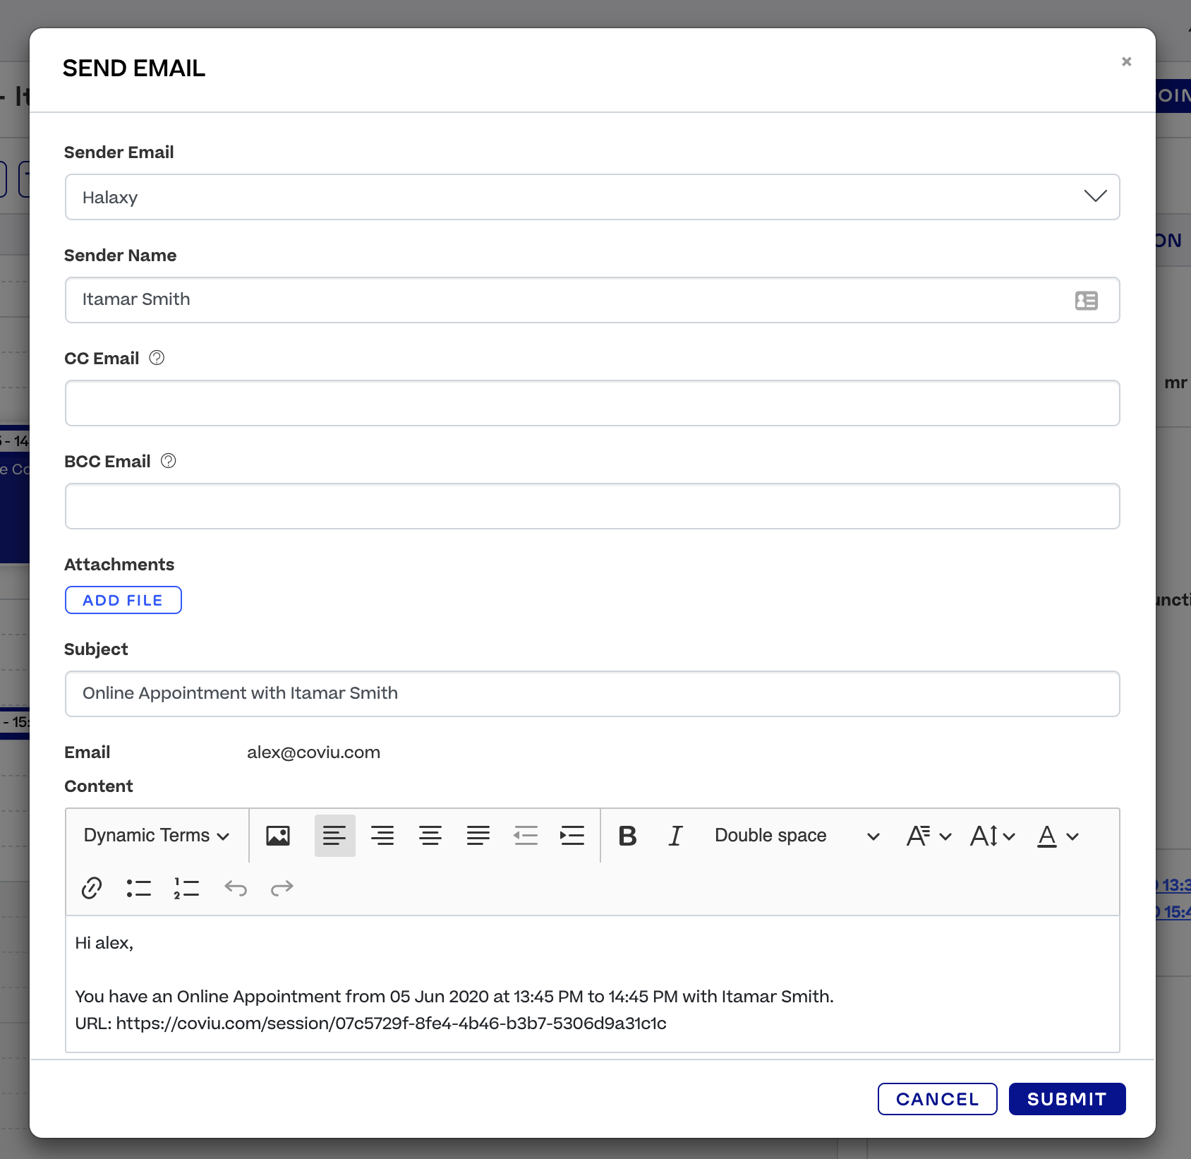Insert a hyperlink in the content
The width and height of the screenshot is (1191, 1159).
91,888
